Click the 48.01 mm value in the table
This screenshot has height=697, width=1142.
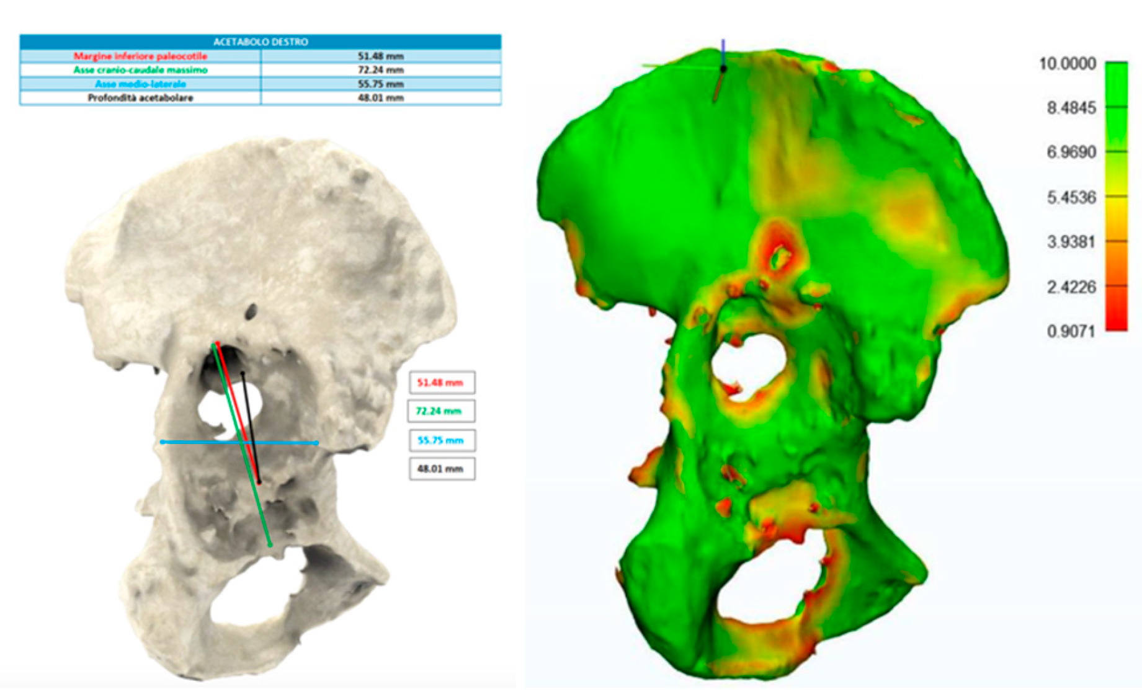click(x=380, y=98)
